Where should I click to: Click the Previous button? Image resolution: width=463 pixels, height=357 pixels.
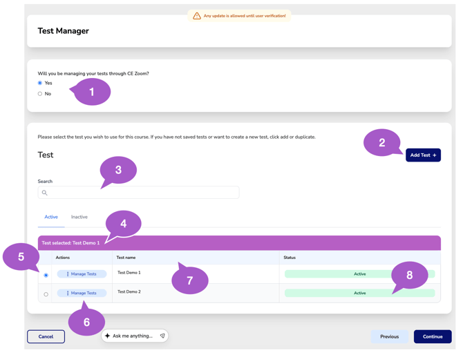tap(390, 337)
